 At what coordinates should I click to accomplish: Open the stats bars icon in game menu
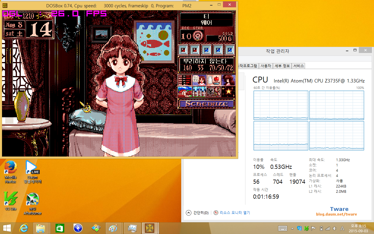point(185,80)
